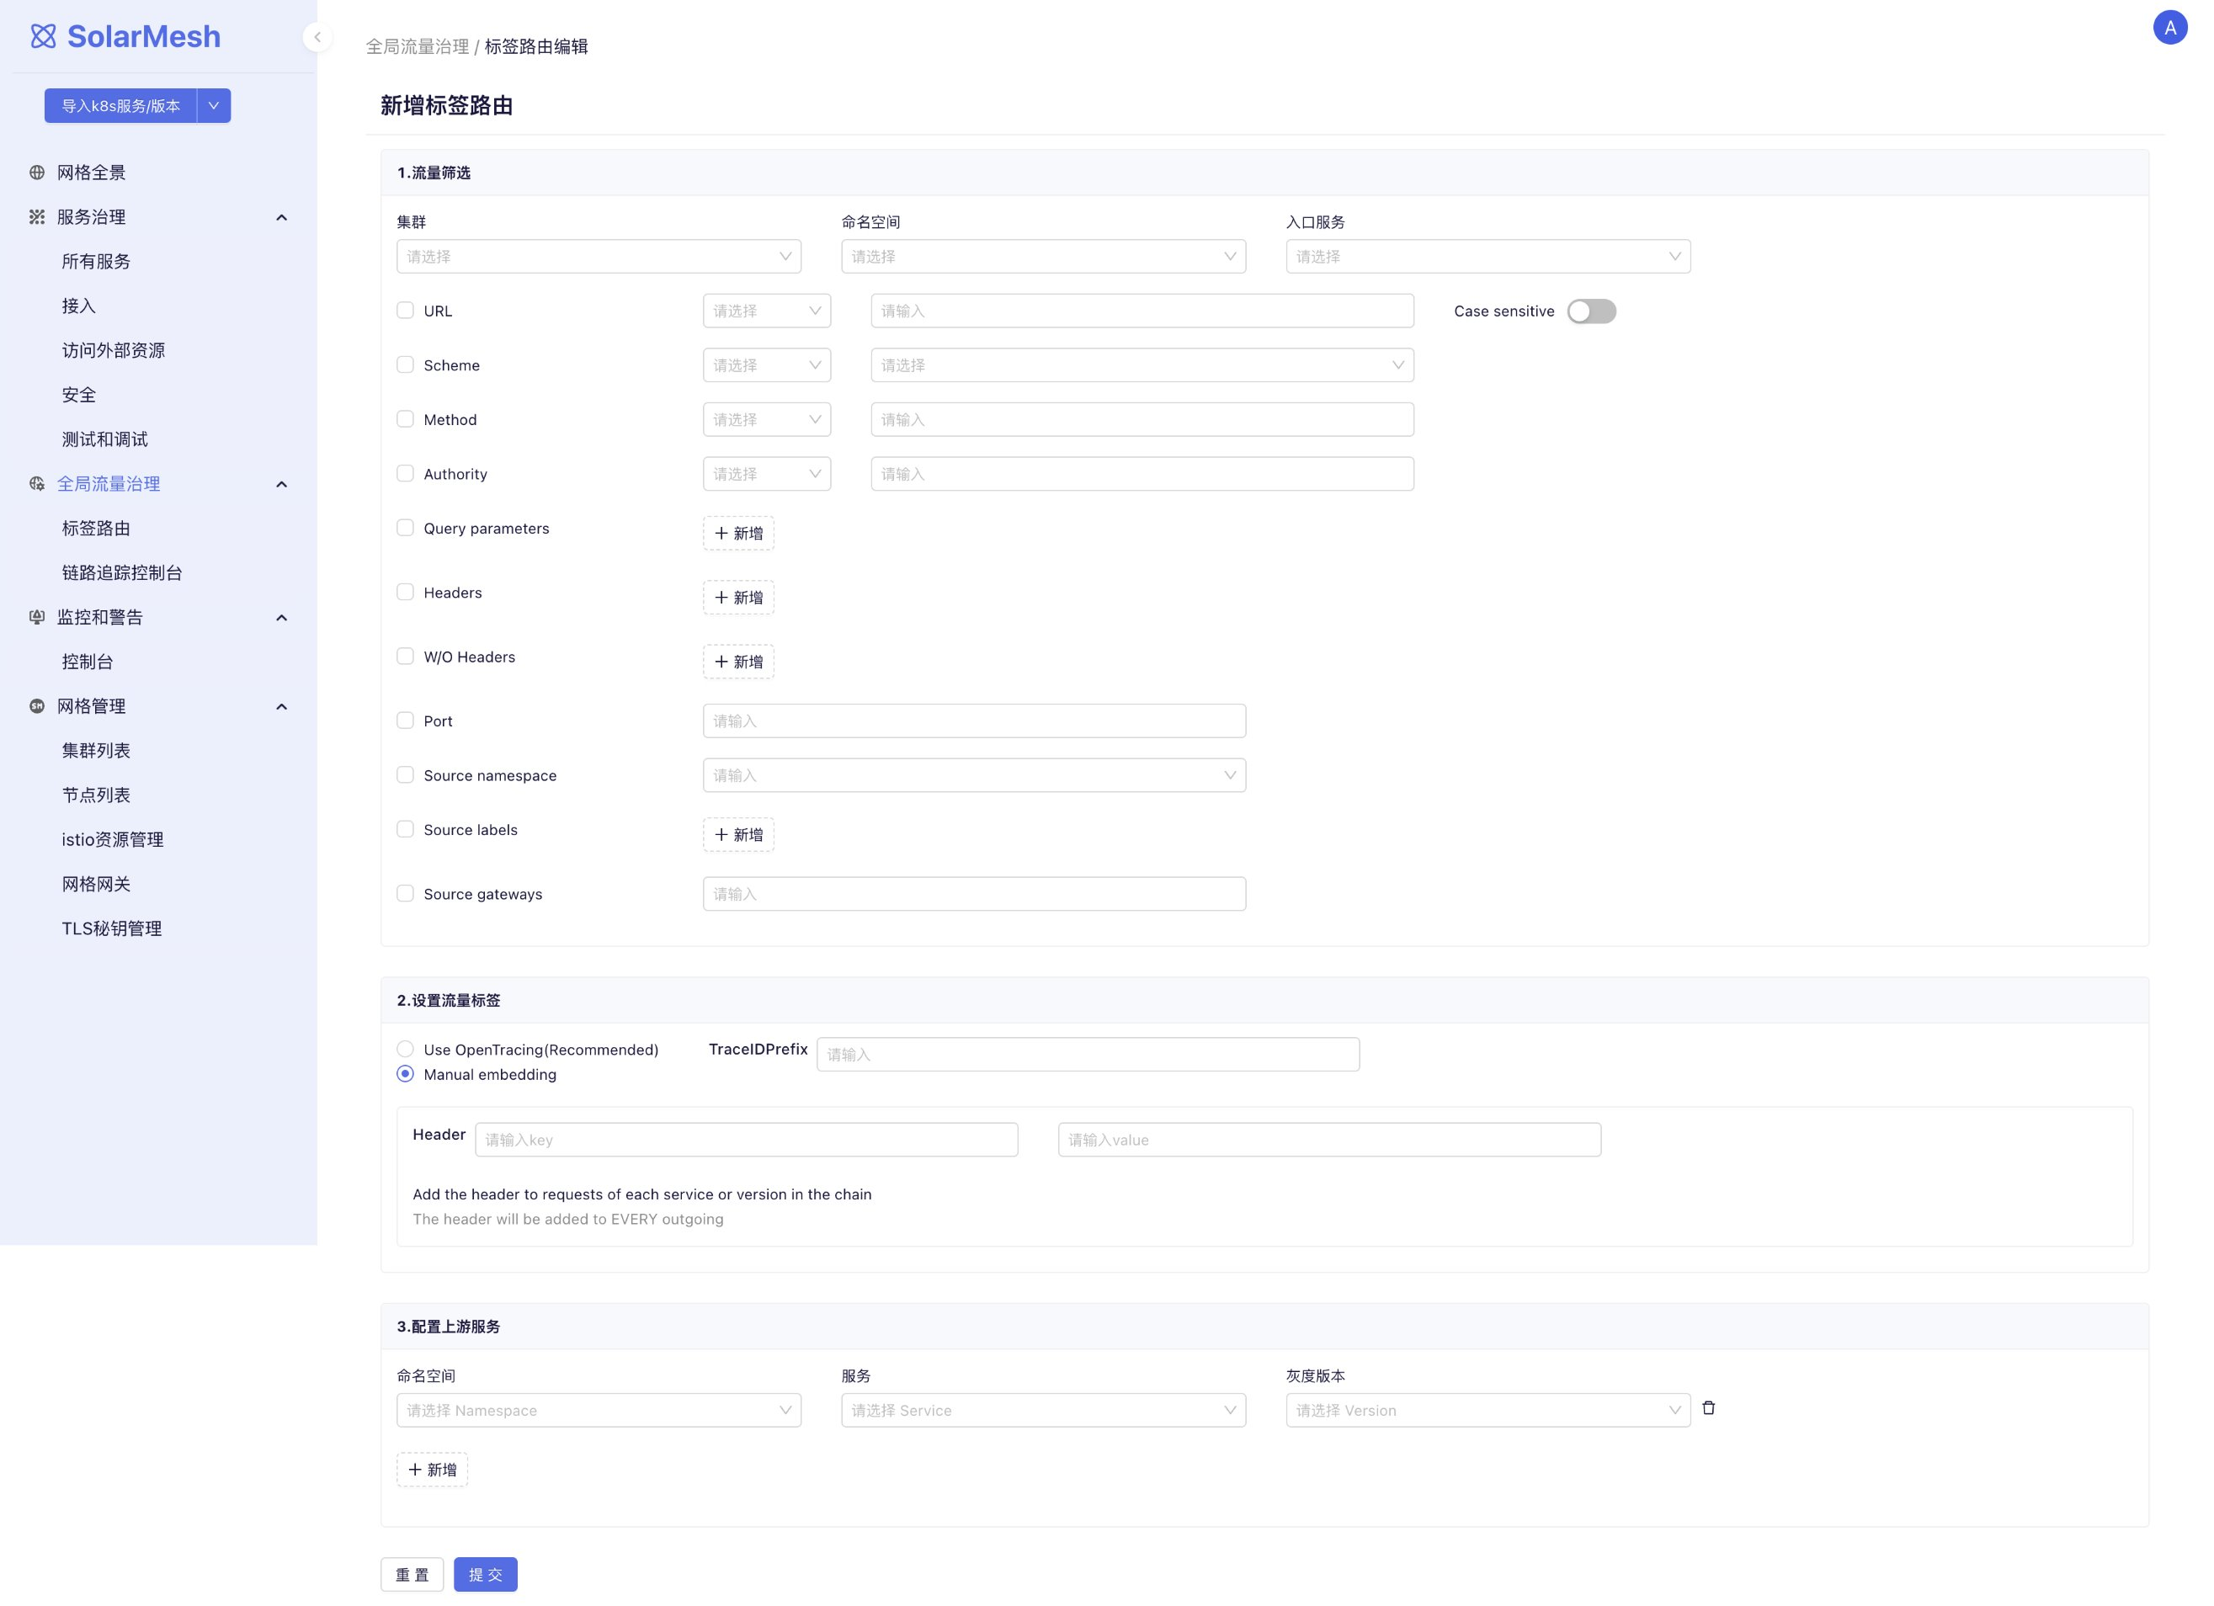Click the SolarMesh logo icon
The height and width of the screenshot is (1606, 2214).
tap(43, 36)
